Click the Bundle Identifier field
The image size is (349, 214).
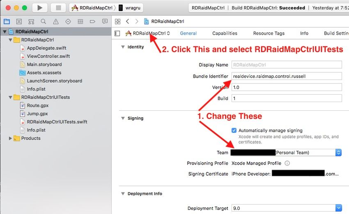tap(287, 76)
